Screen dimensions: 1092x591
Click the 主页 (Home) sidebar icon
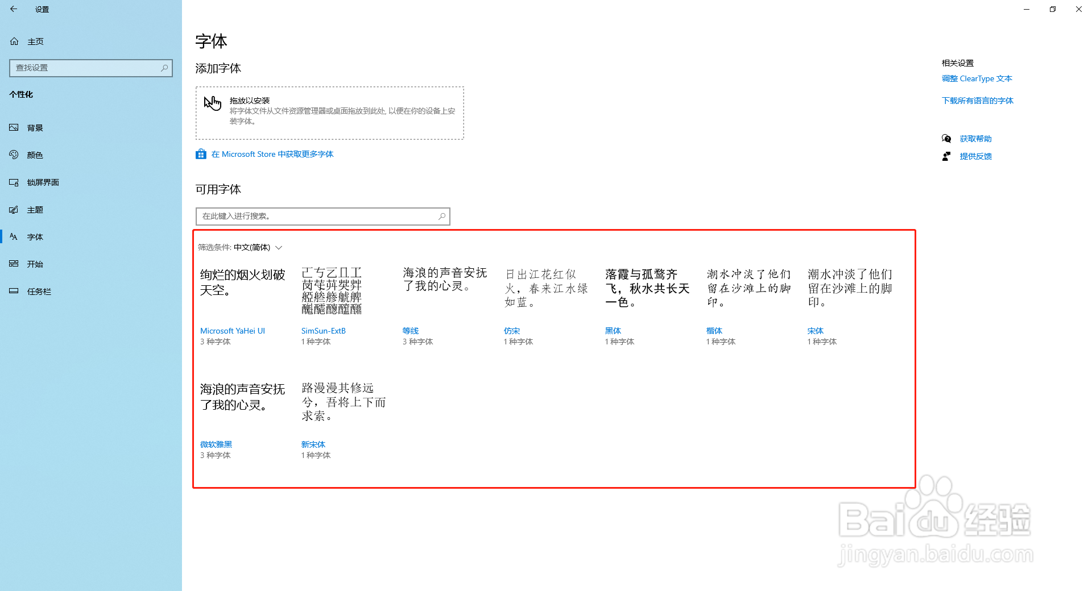14,41
